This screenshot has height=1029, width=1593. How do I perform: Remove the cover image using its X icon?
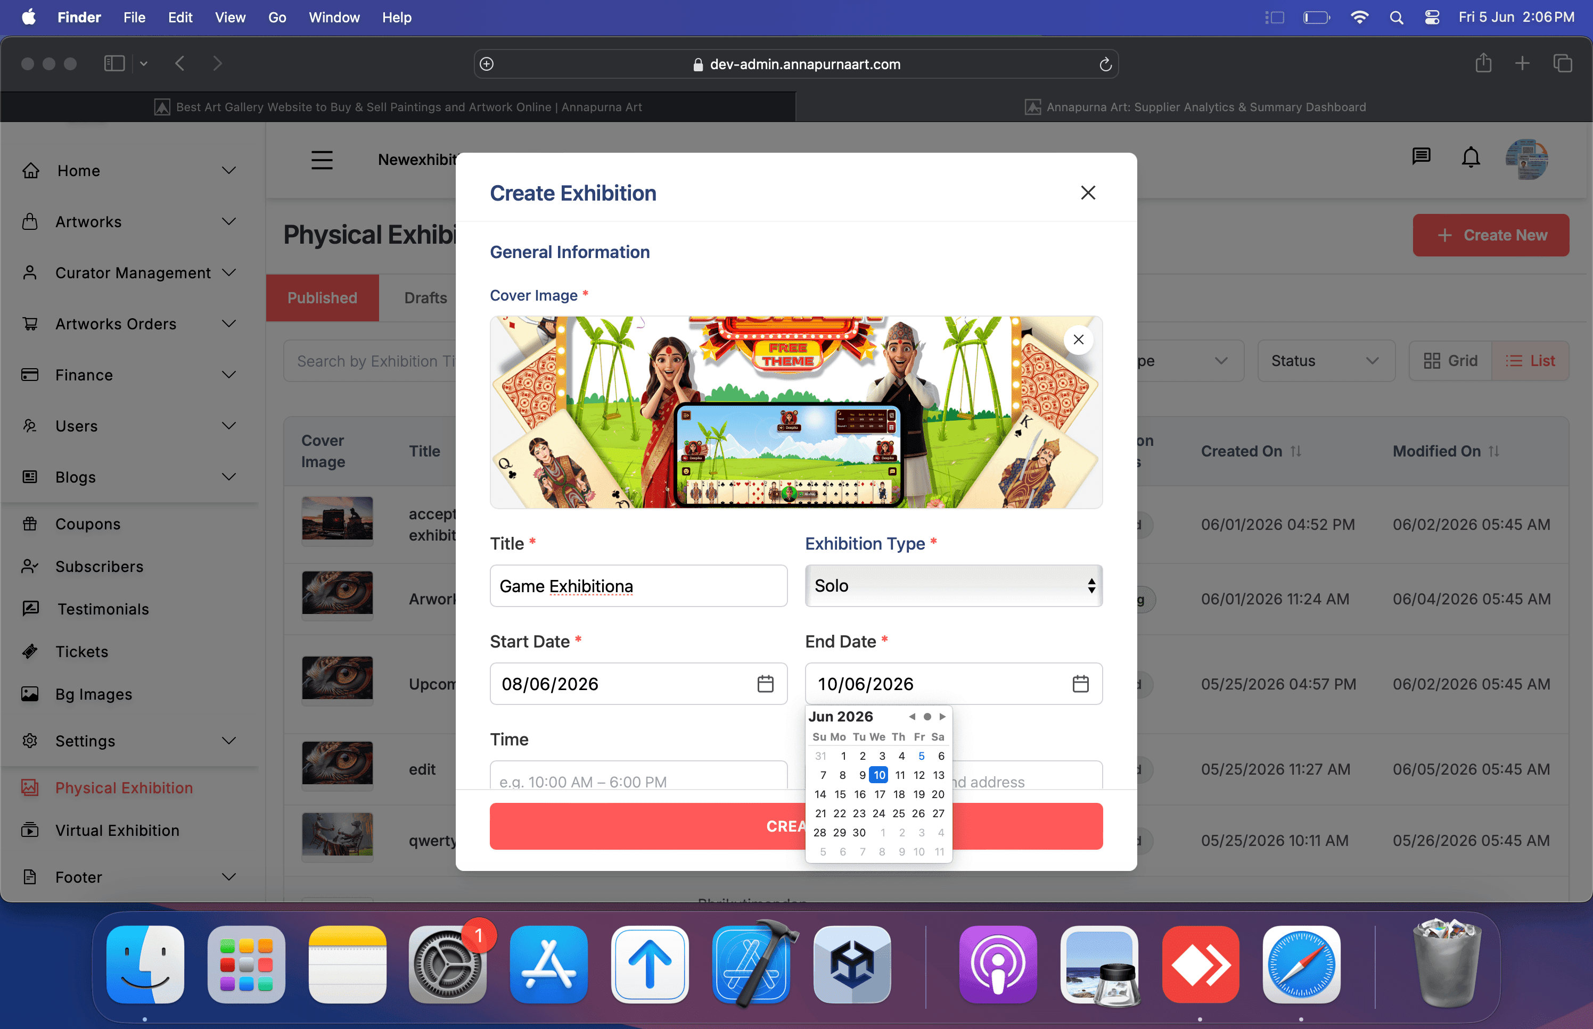pyautogui.click(x=1078, y=339)
